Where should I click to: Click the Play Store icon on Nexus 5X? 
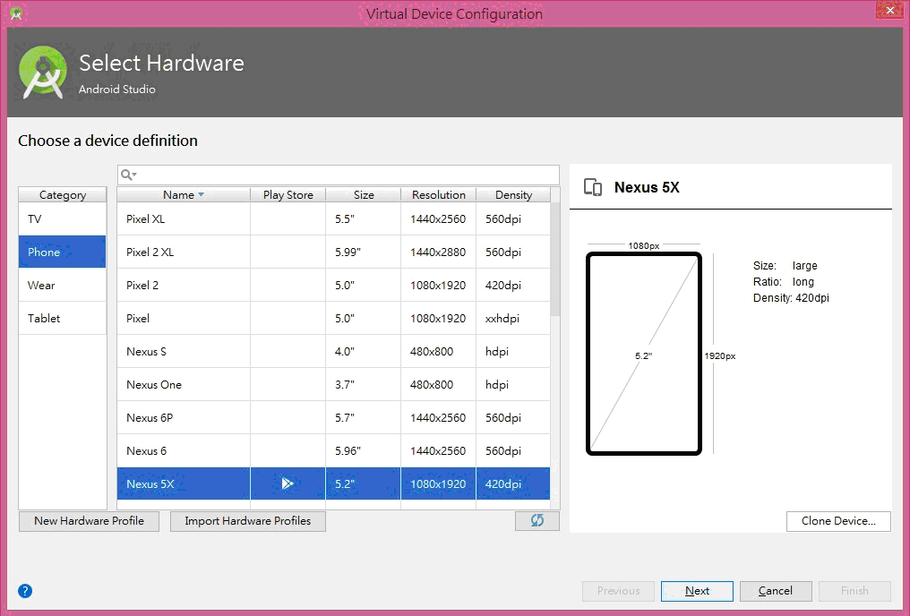(288, 483)
